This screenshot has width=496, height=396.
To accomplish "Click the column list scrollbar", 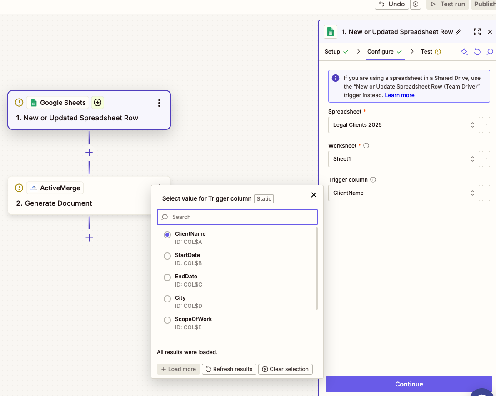I will (x=316, y=269).
